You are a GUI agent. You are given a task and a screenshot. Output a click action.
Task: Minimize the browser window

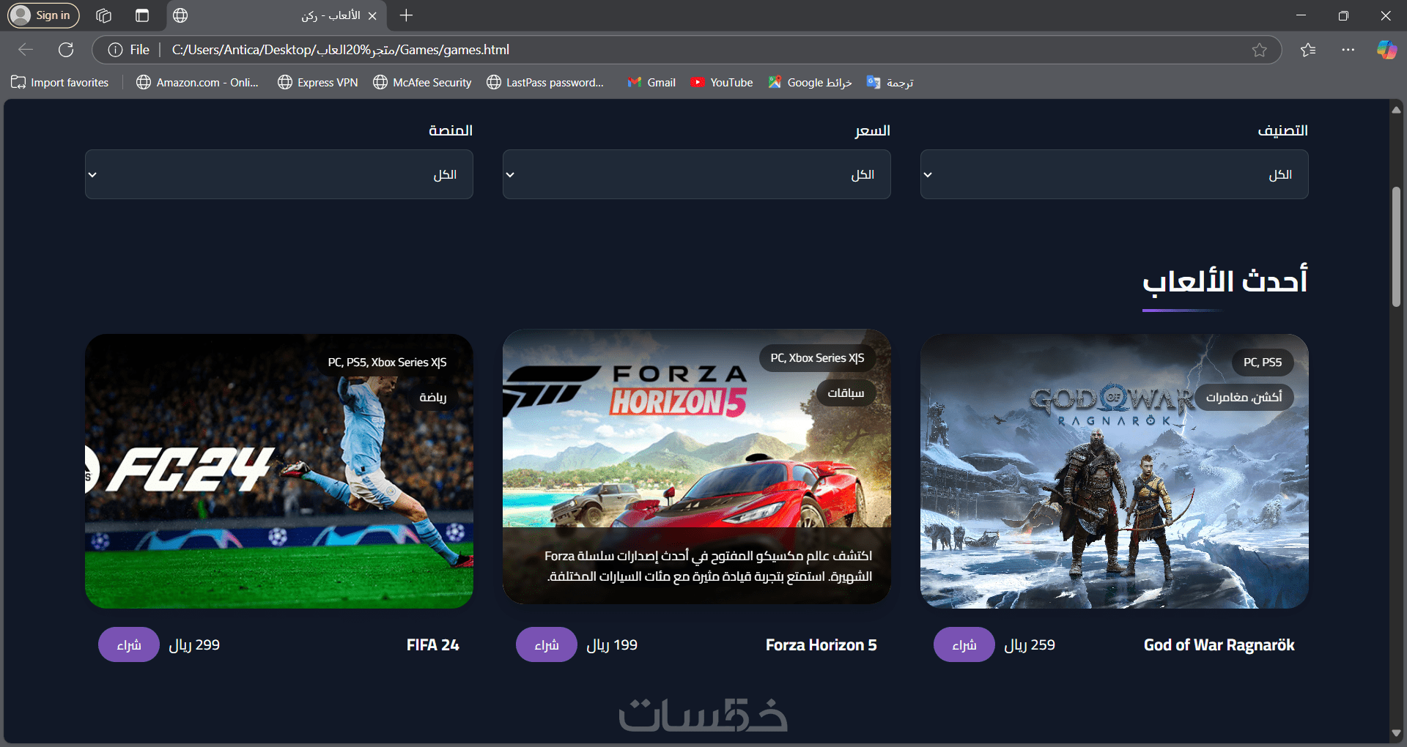coord(1301,15)
